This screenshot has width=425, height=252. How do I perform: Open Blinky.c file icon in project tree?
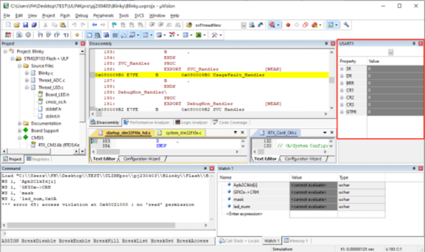(x=33, y=73)
